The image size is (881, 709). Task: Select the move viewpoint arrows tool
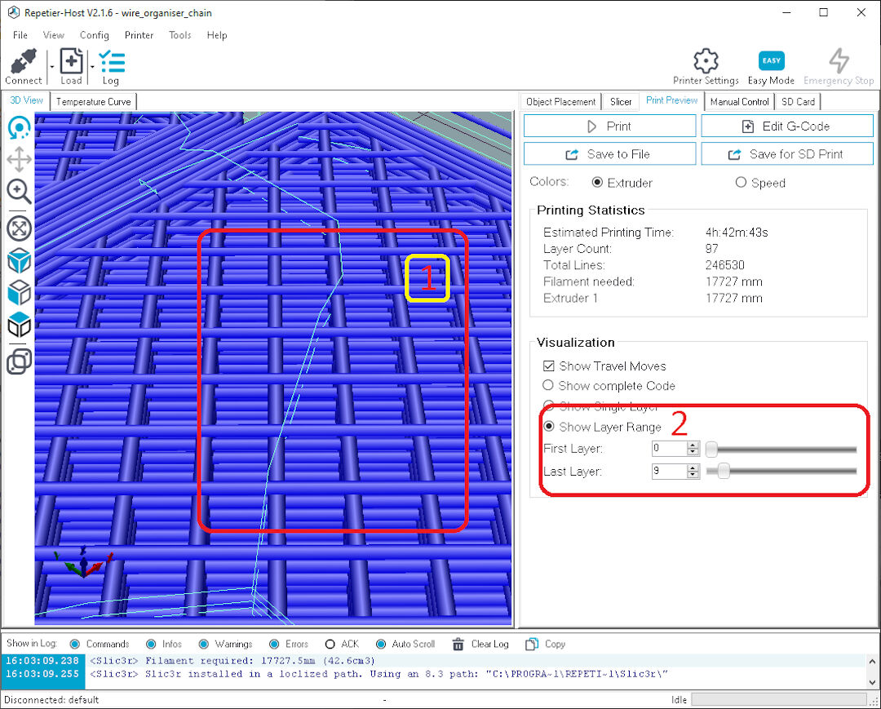[19, 160]
